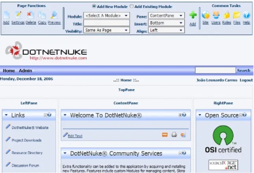
Task: Click the help icon in Links module header
Action: tap(49, 115)
